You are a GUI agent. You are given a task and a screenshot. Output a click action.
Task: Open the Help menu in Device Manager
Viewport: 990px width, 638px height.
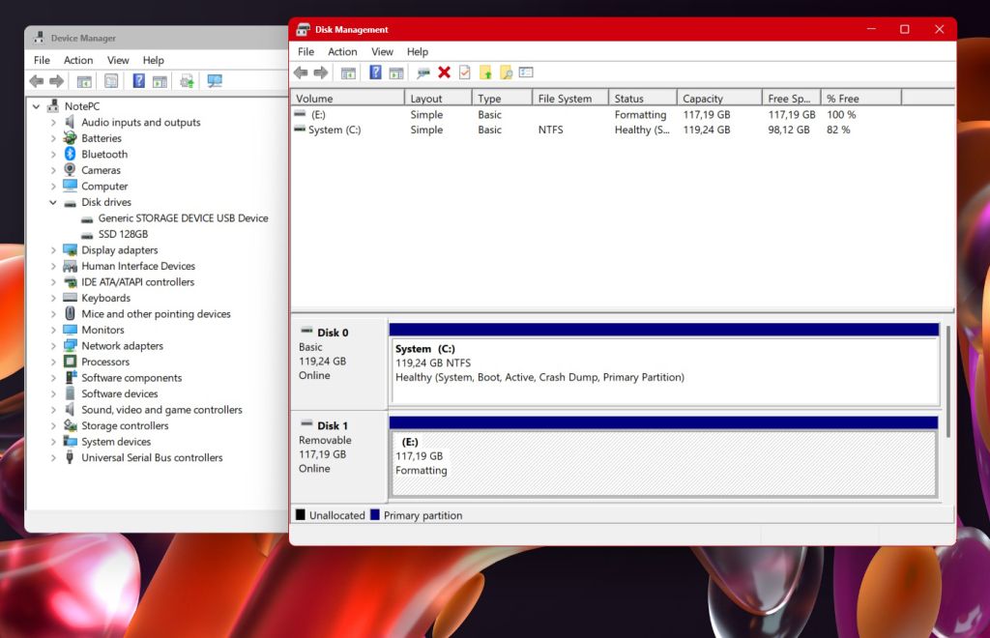[154, 60]
